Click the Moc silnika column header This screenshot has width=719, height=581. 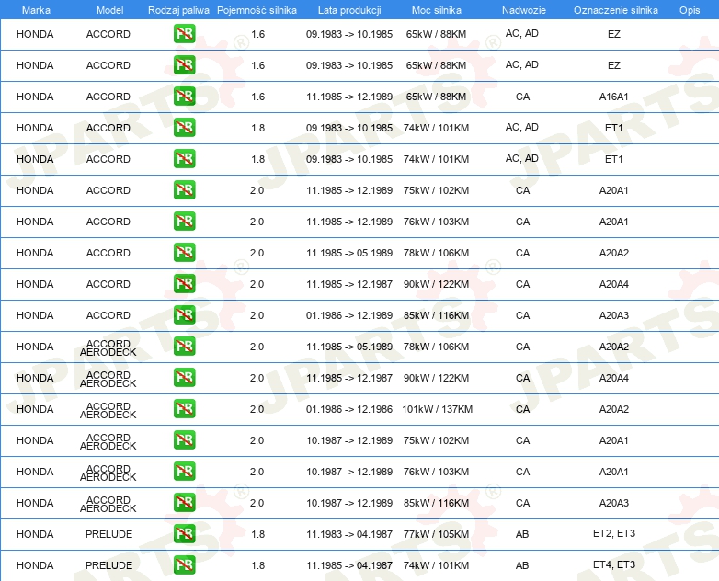(437, 10)
